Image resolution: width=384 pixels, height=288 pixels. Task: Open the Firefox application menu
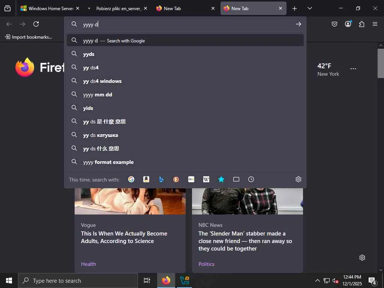[375, 24]
